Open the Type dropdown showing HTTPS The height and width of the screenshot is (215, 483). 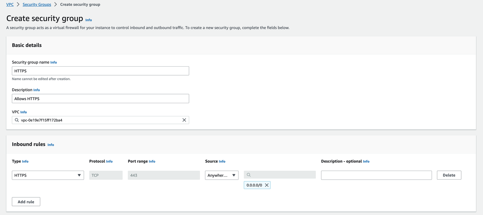coord(48,175)
